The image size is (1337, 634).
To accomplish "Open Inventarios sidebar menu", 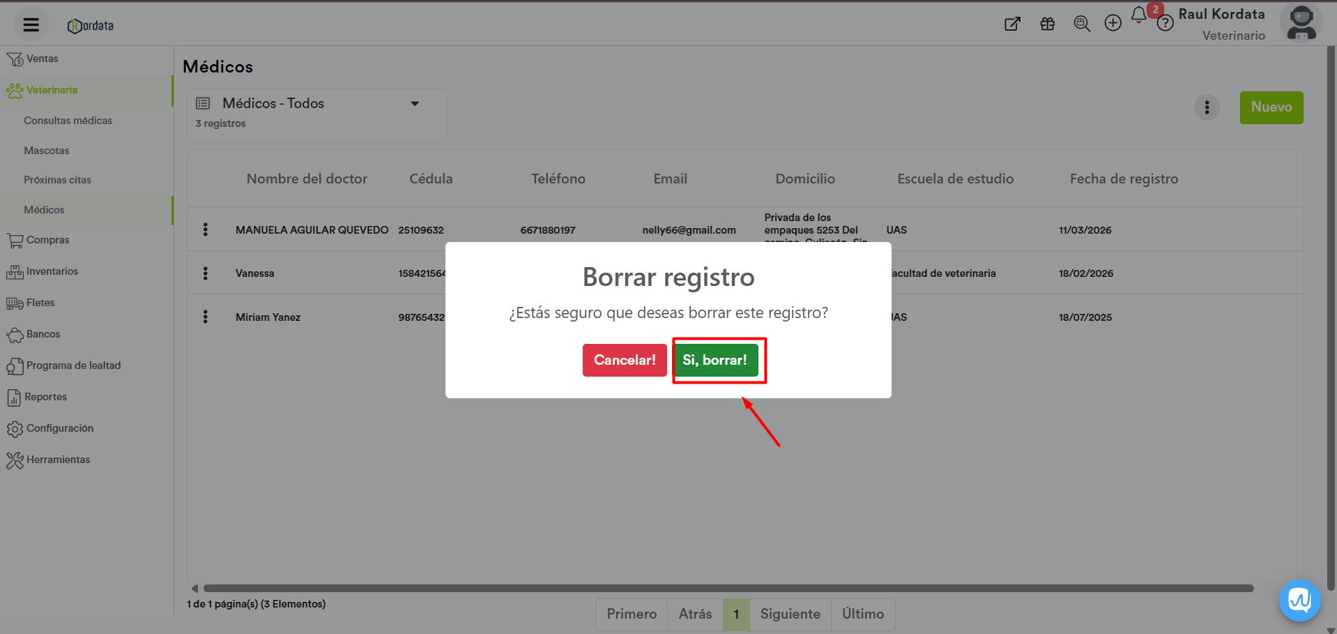I will pos(52,271).
